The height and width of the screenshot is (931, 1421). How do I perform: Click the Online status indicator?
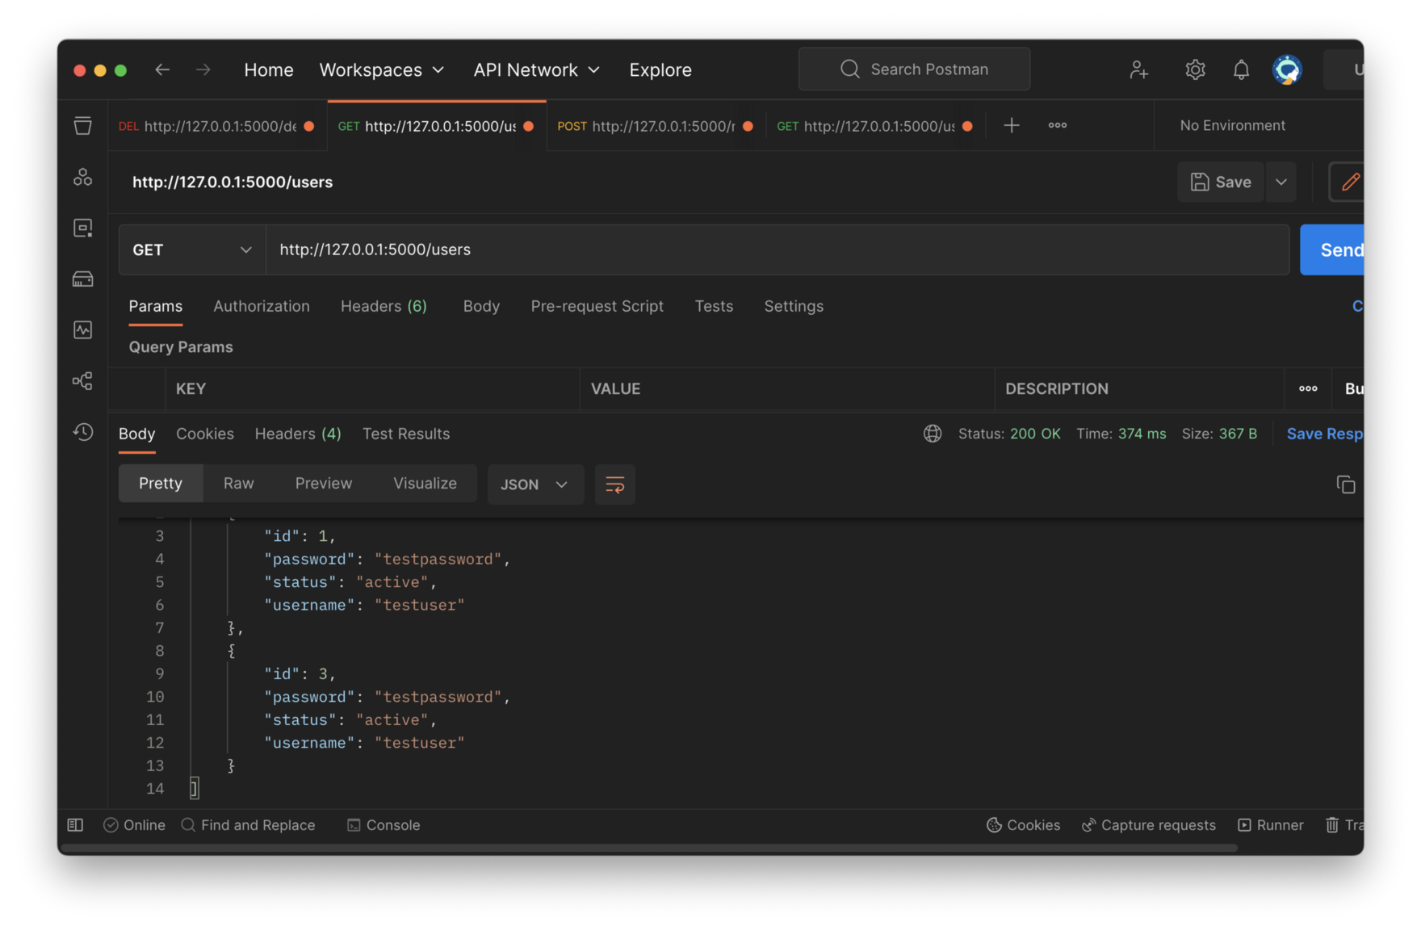[x=134, y=824]
